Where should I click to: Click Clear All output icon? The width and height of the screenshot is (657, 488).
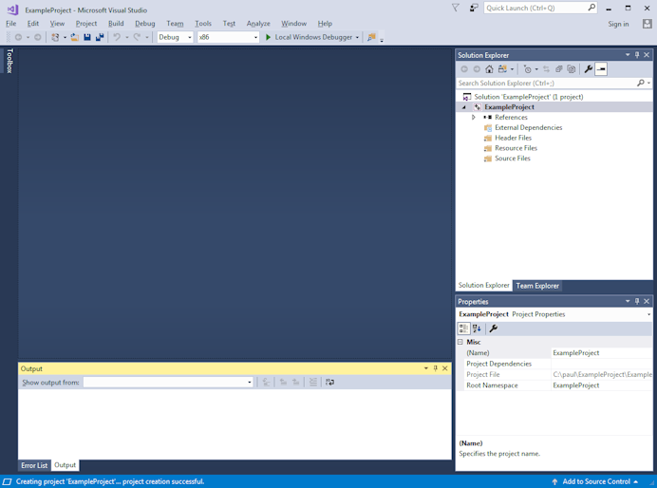[x=313, y=382]
